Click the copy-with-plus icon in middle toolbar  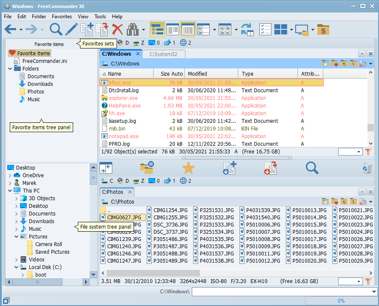point(229,168)
